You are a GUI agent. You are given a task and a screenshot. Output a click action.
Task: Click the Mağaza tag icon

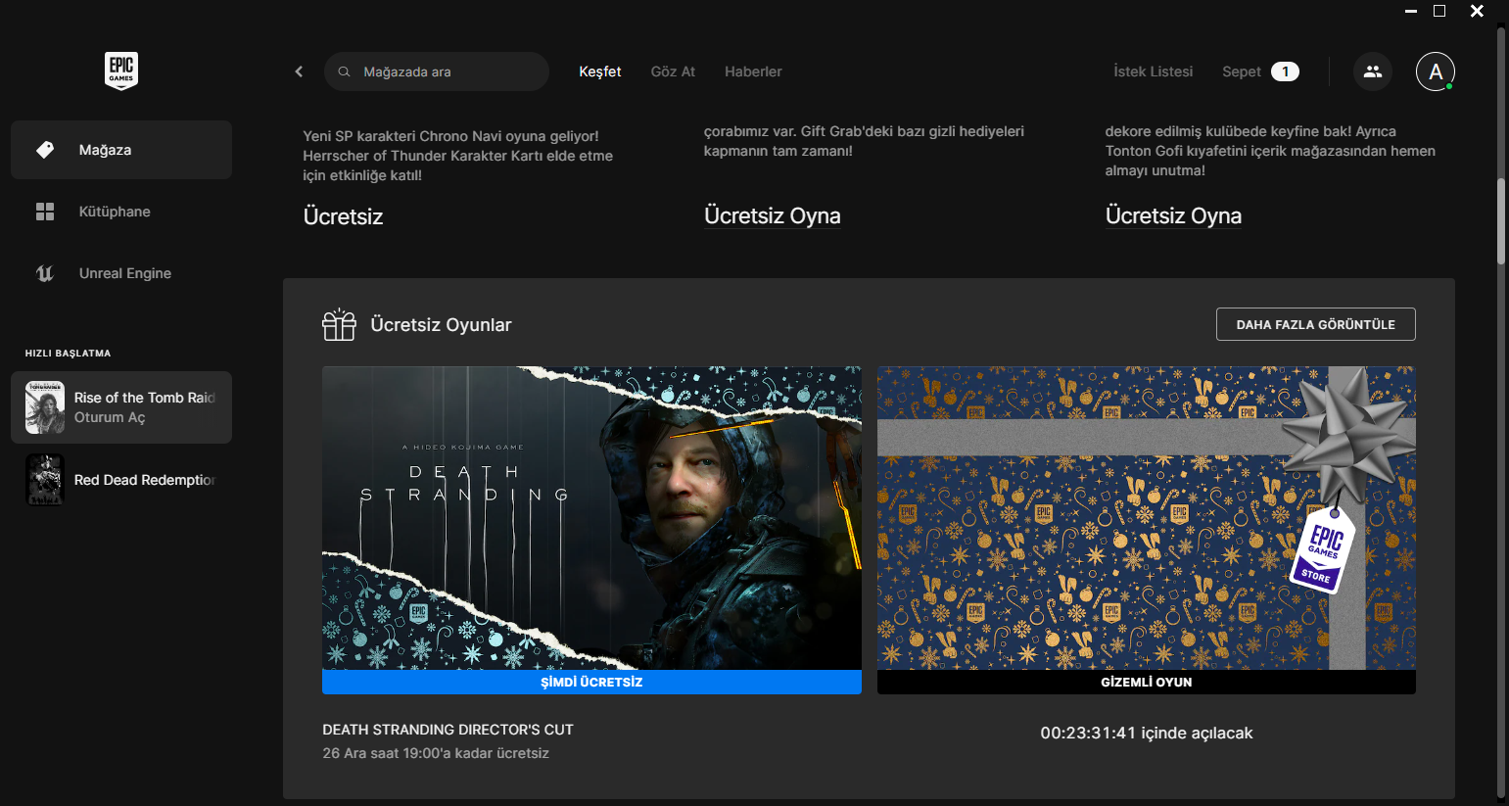pos(45,150)
